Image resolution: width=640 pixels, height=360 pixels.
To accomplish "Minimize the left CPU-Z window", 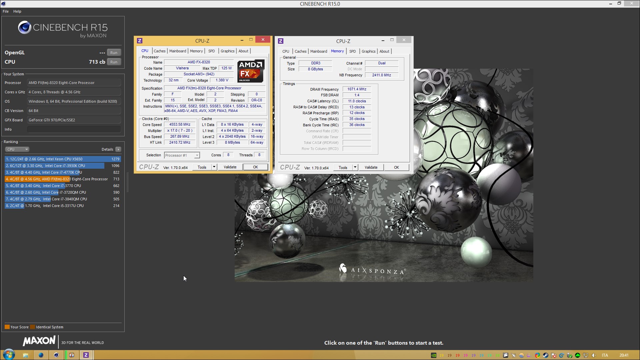I will point(242,40).
